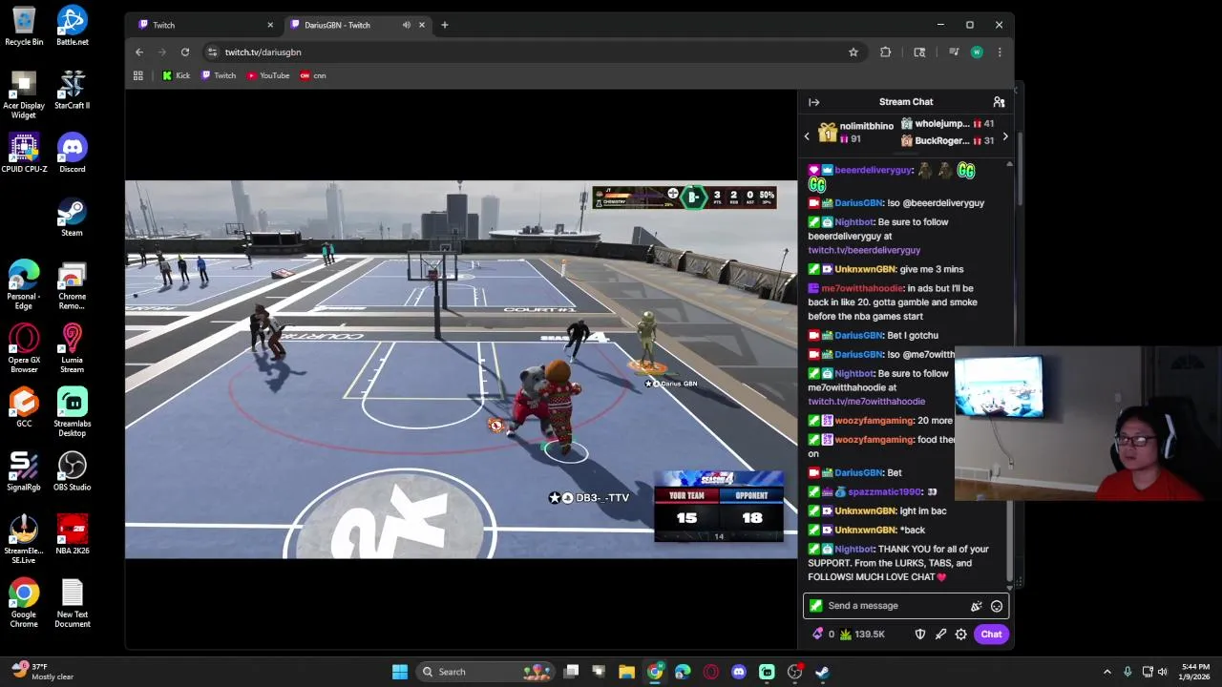
Task: Open the New Text Document file
Action: [x=73, y=603]
